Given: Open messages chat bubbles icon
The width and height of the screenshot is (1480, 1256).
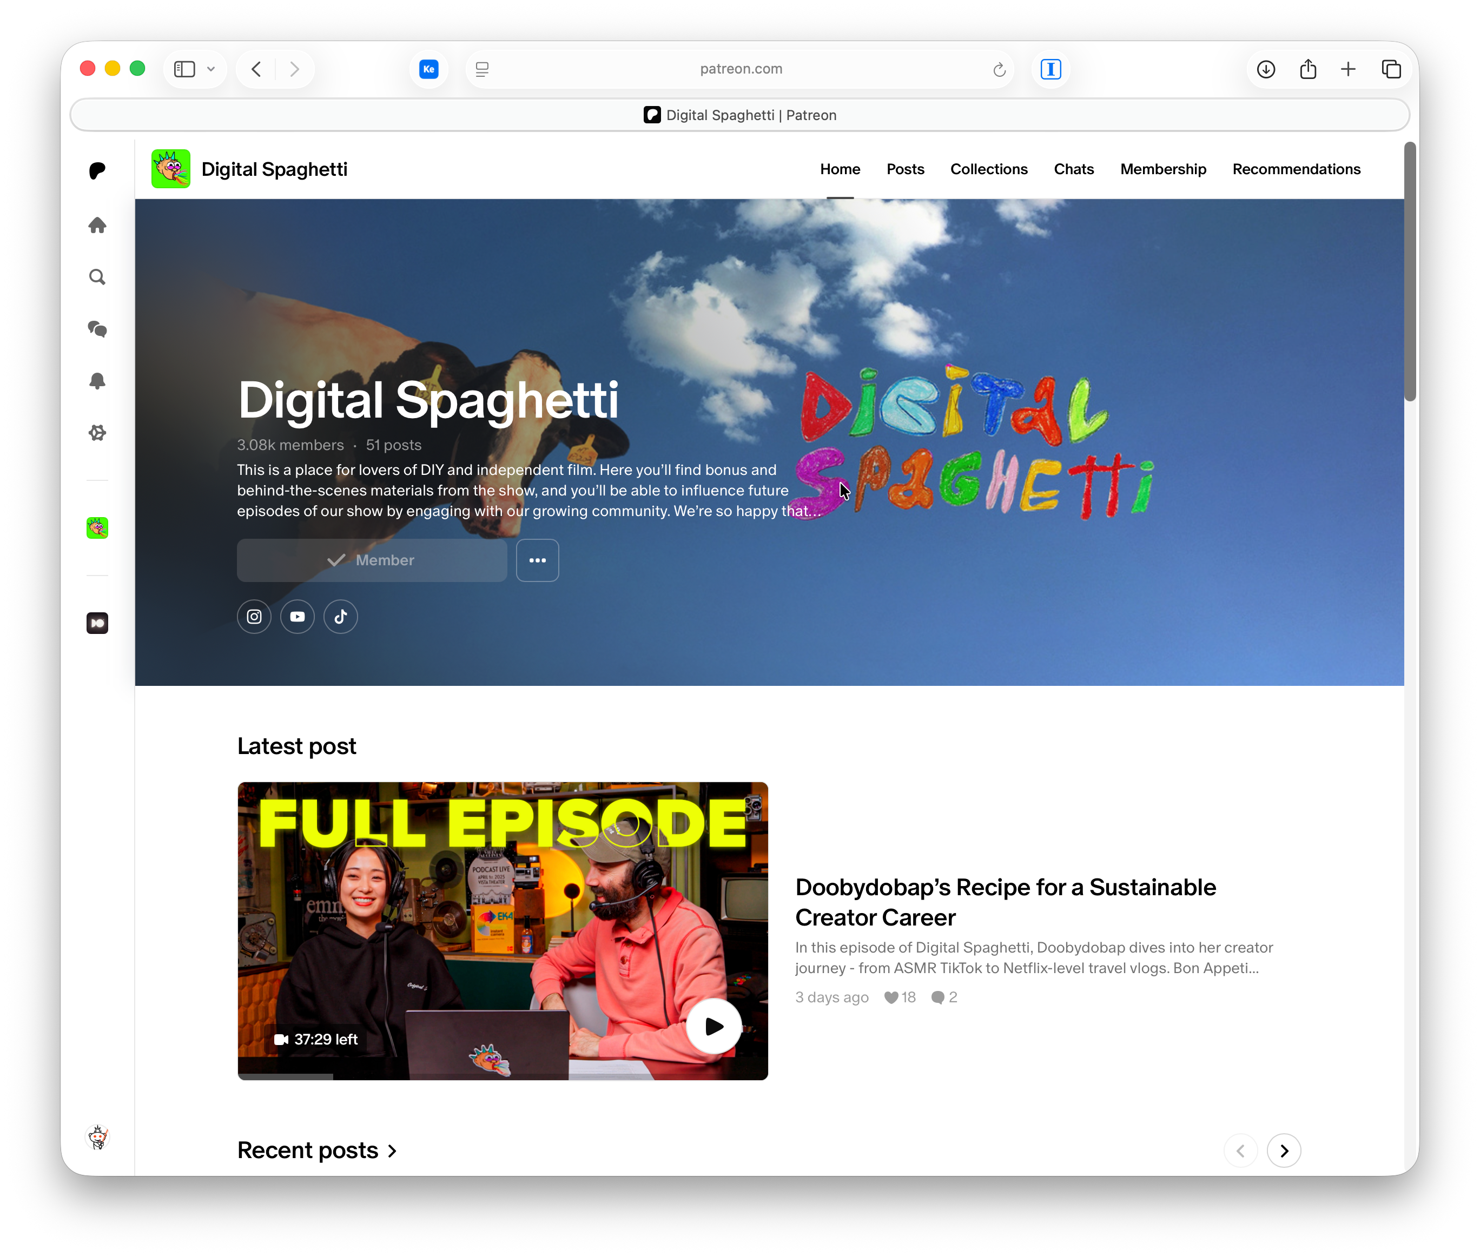Looking at the screenshot, I should (x=97, y=329).
